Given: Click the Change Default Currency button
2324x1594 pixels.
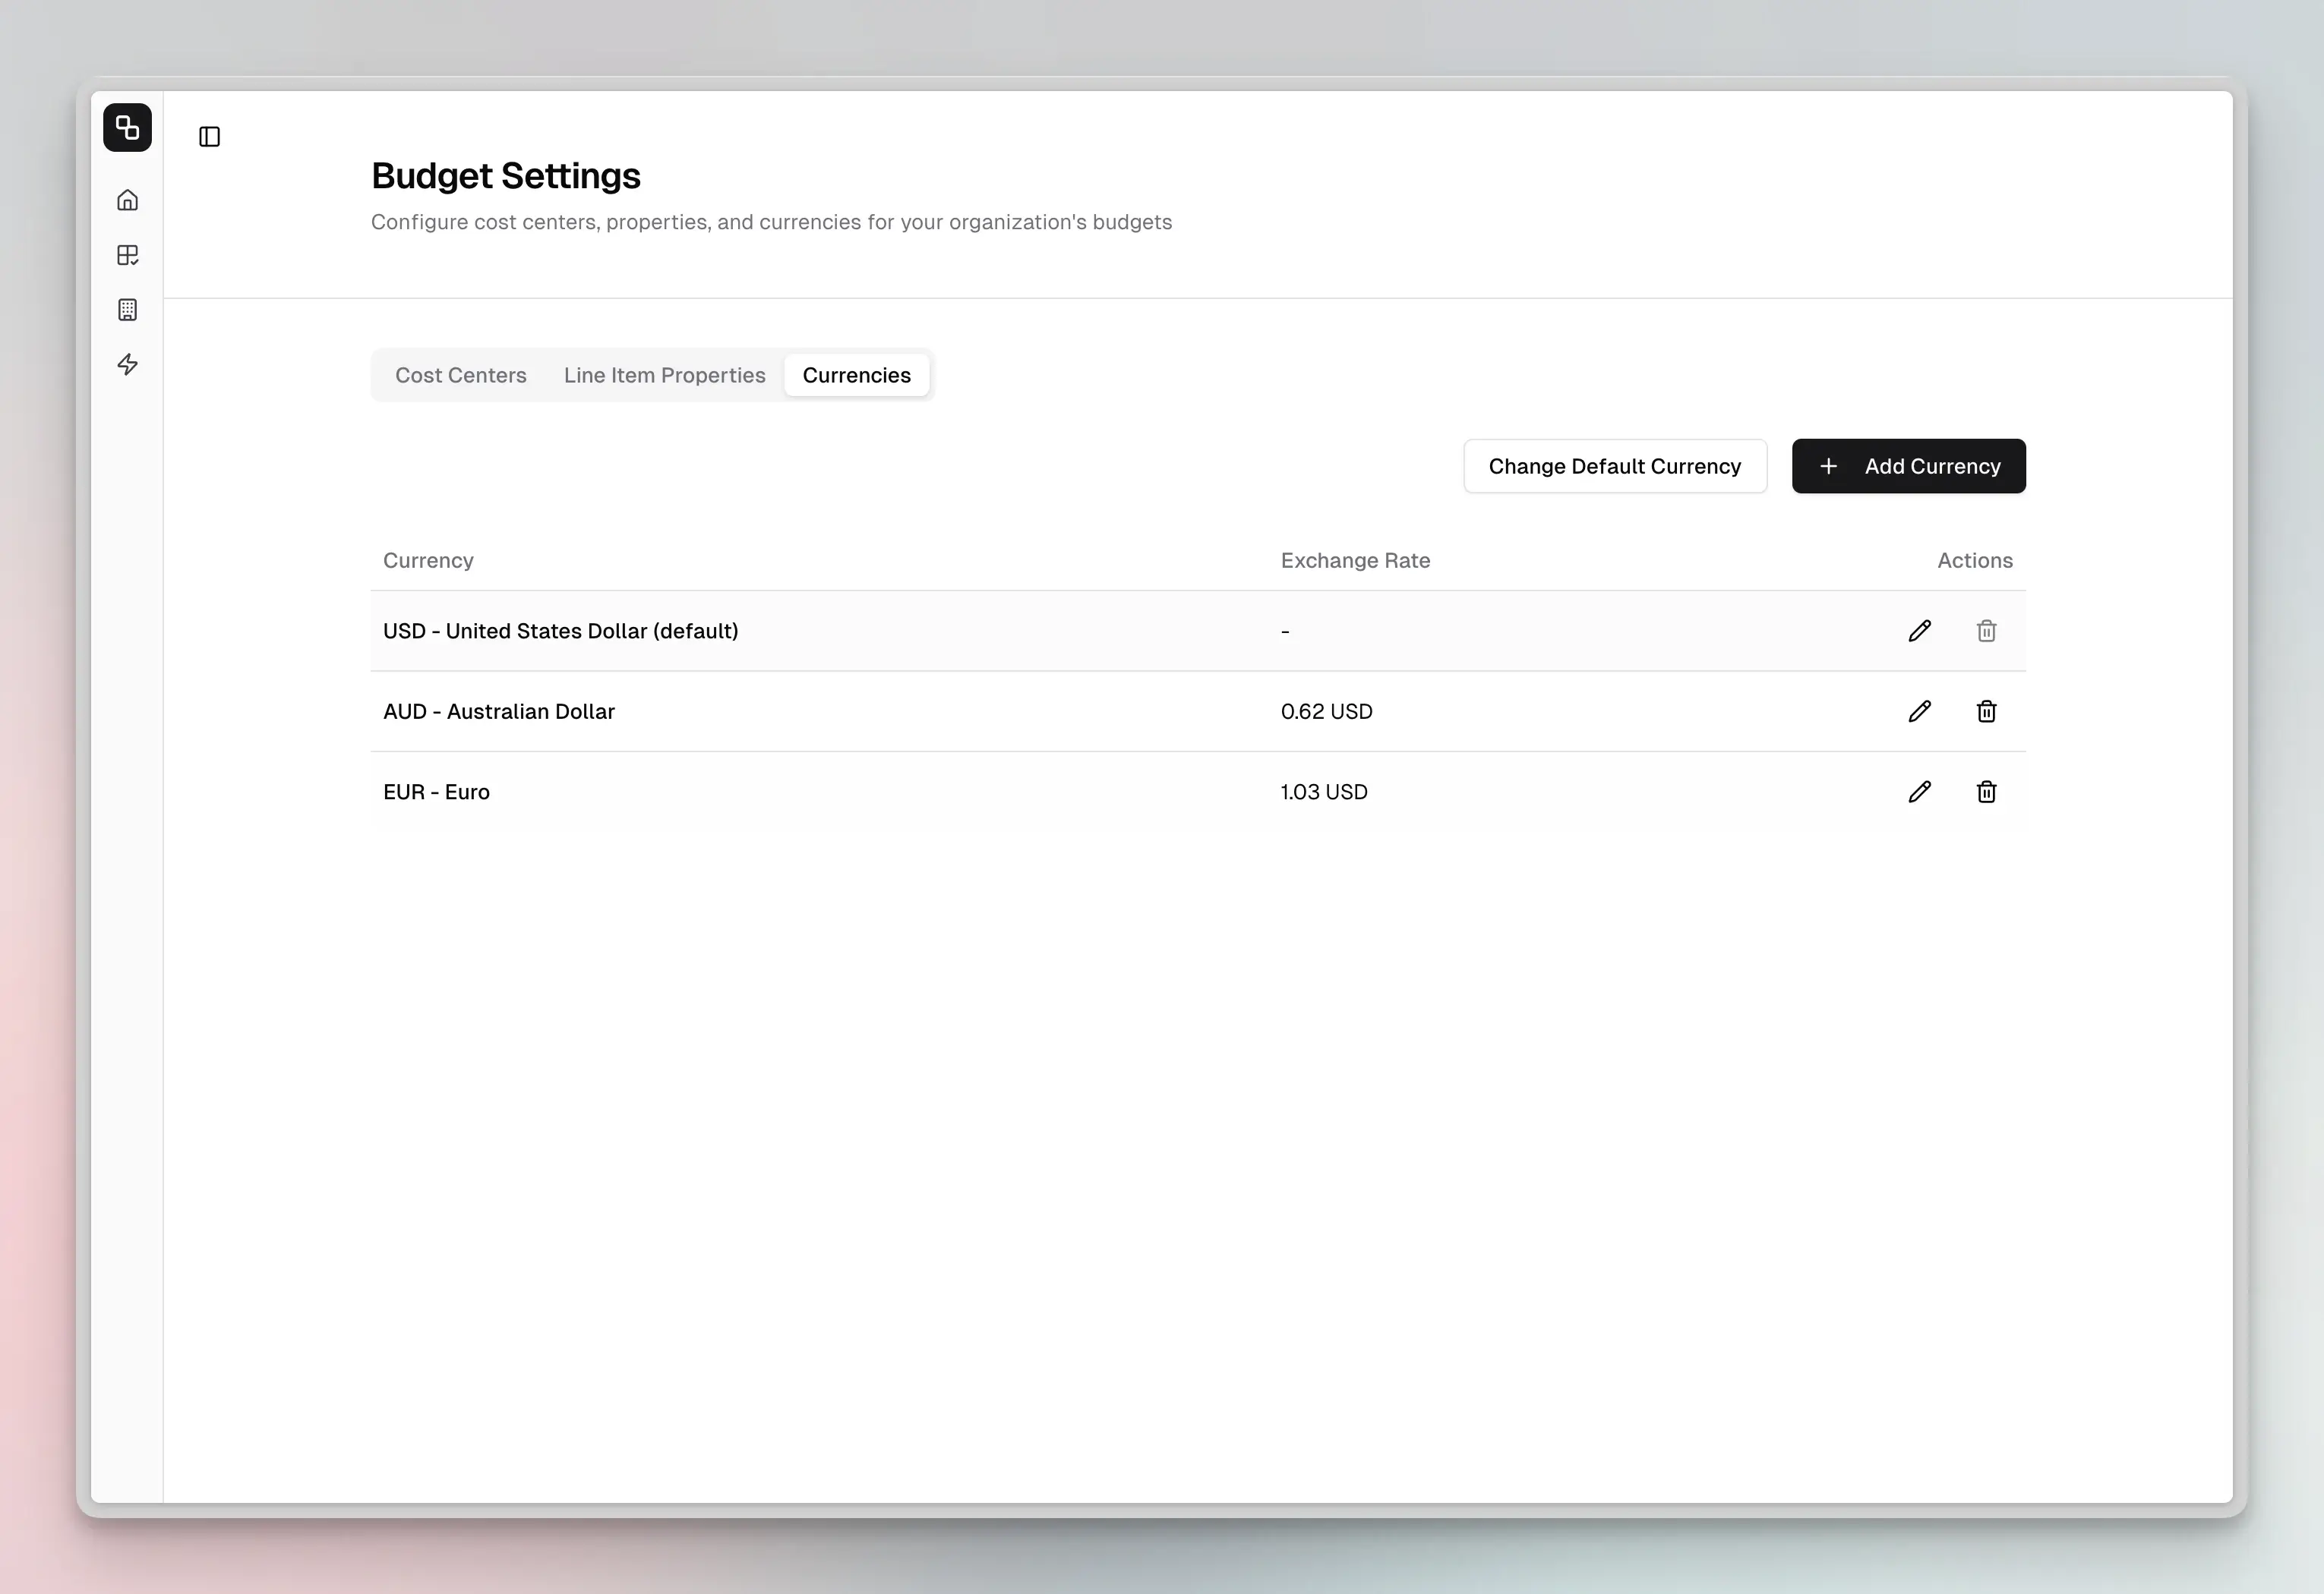Looking at the screenshot, I should click(x=1614, y=466).
